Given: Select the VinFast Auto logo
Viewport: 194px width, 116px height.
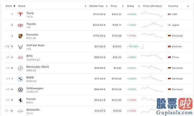Looking at the screenshot, I should click(x=20, y=47).
